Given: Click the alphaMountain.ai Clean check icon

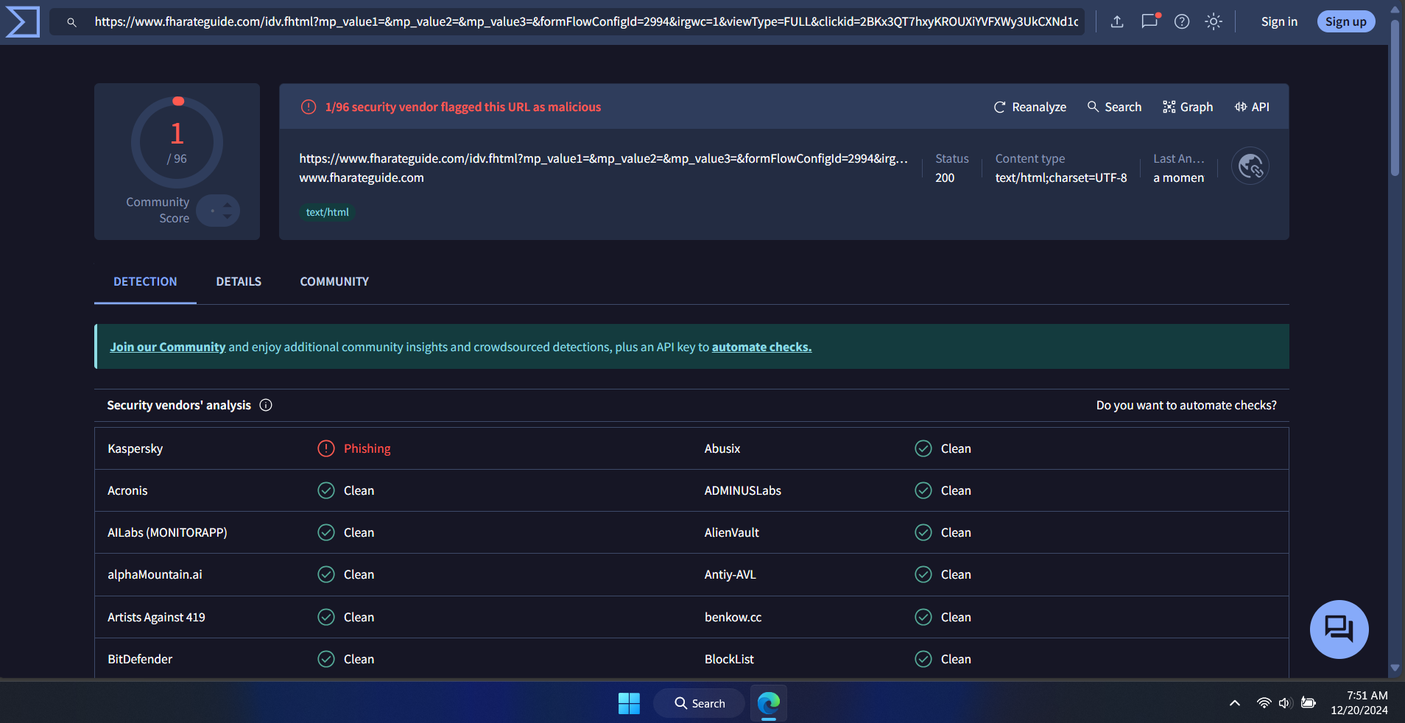Looking at the screenshot, I should tap(325, 574).
